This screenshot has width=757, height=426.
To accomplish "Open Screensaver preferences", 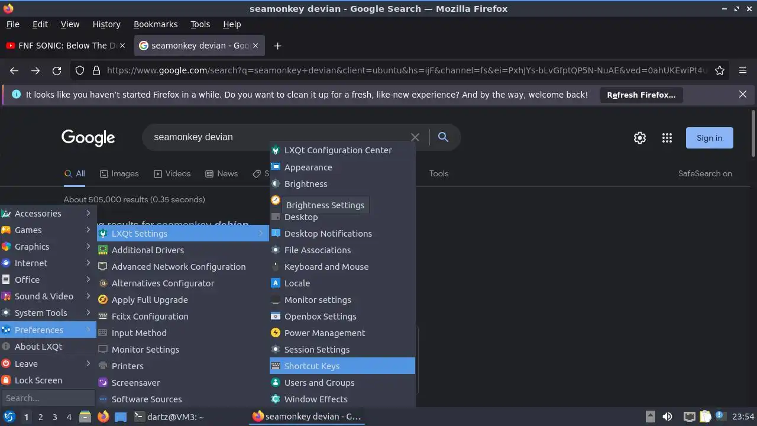I will tap(183, 382).
